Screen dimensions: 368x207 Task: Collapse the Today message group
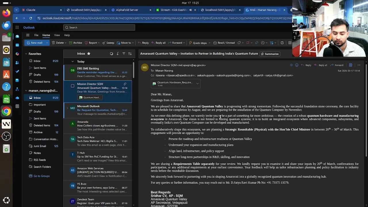[72, 62]
